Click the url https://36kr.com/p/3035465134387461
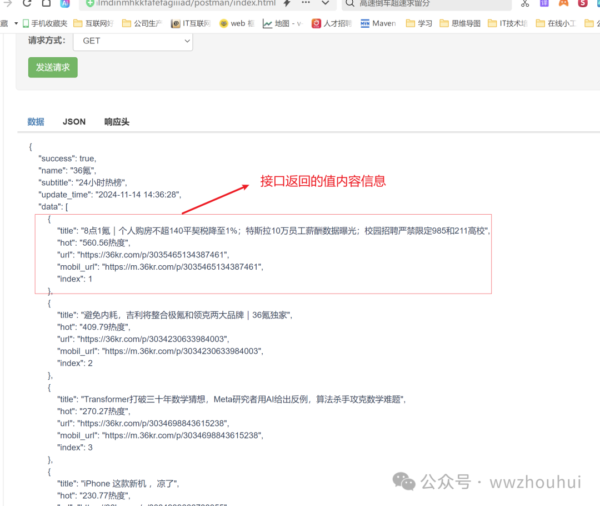 (143, 255)
